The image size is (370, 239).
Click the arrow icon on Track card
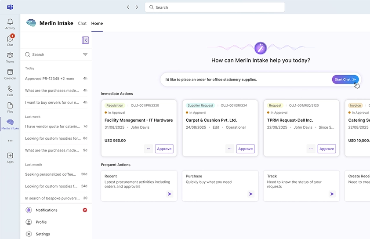[332, 194]
